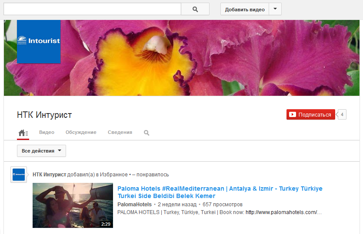Screen dimensions: 363x234
Task: Play the Paloma Hotels video thumbnail
Action: point(73,205)
